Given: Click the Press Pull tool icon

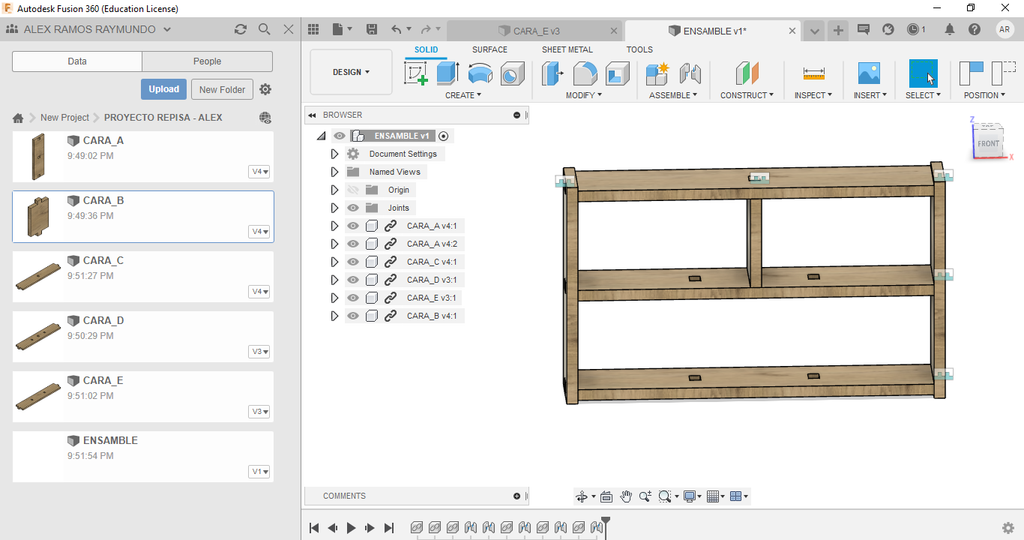Looking at the screenshot, I should (x=552, y=73).
